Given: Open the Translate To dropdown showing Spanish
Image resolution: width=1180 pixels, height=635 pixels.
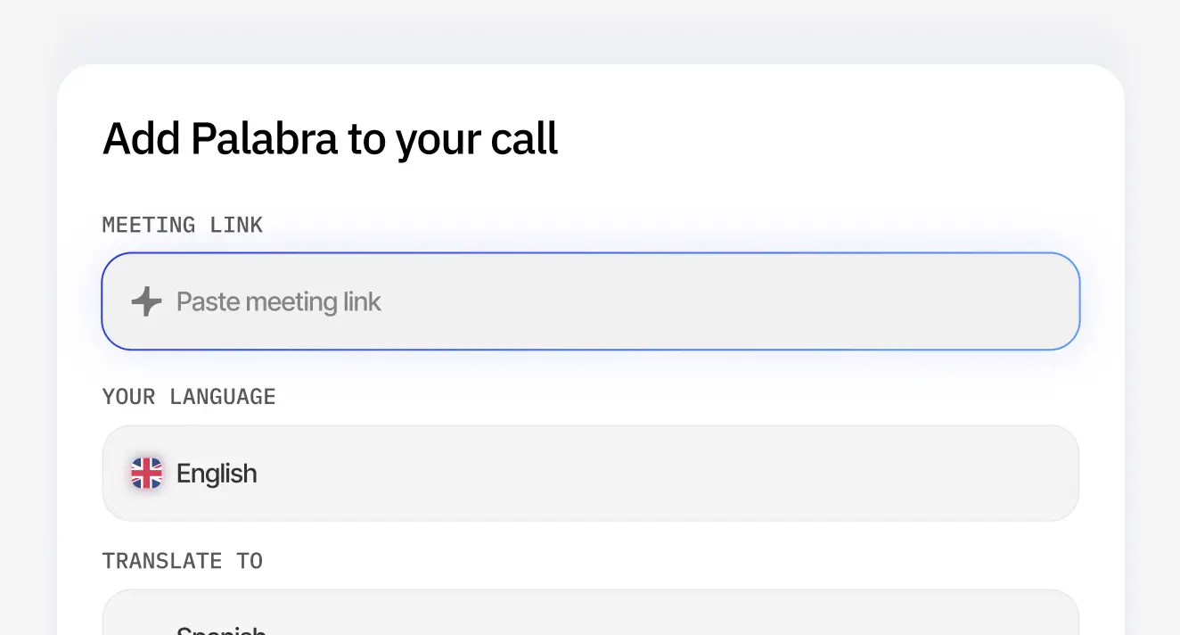Looking at the screenshot, I should 590,615.
